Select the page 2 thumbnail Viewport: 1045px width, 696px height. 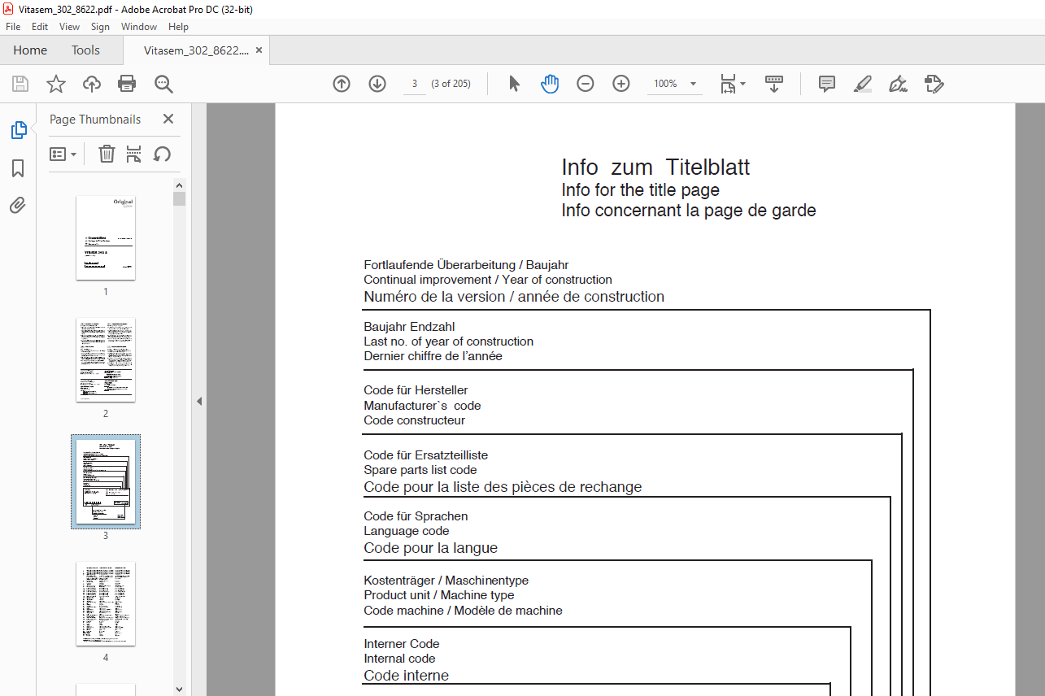tap(106, 359)
